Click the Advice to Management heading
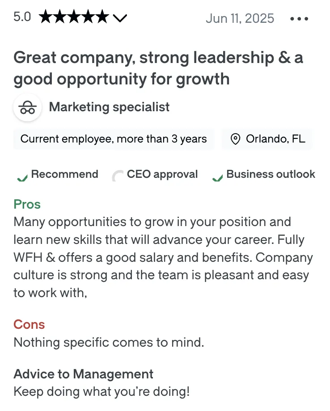330x411 pixels. click(x=84, y=374)
